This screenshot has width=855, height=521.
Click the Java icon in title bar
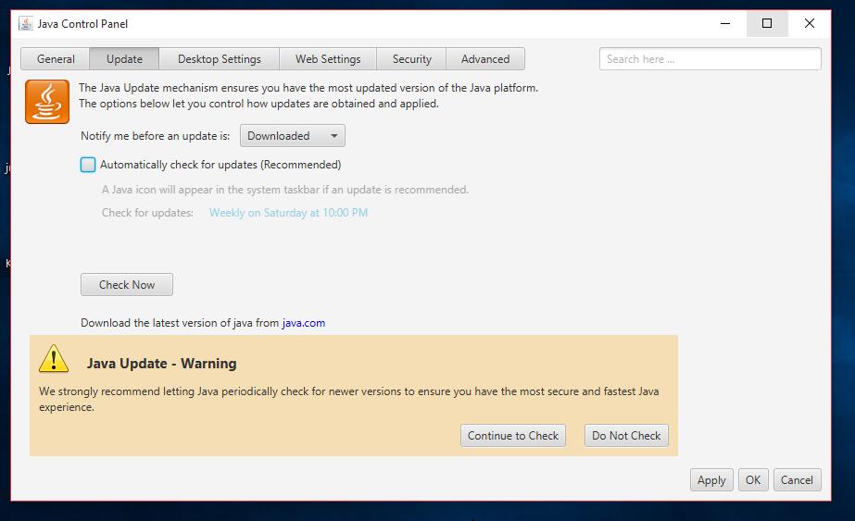(26, 24)
